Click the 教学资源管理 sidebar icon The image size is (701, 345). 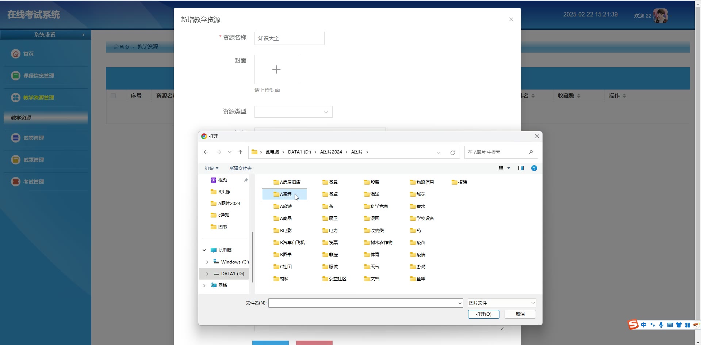(15, 98)
